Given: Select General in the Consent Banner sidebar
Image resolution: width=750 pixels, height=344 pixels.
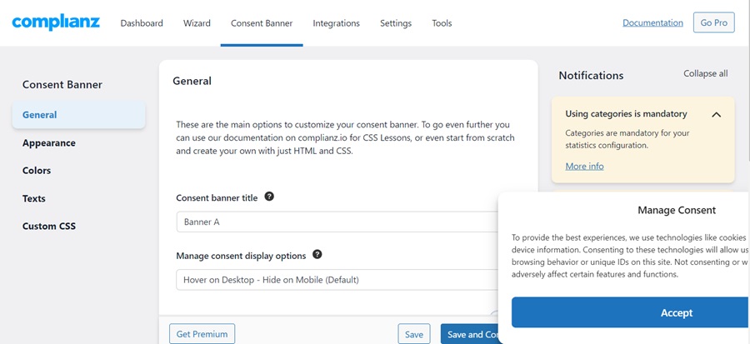Looking at the screenshot, I should 79,115.
